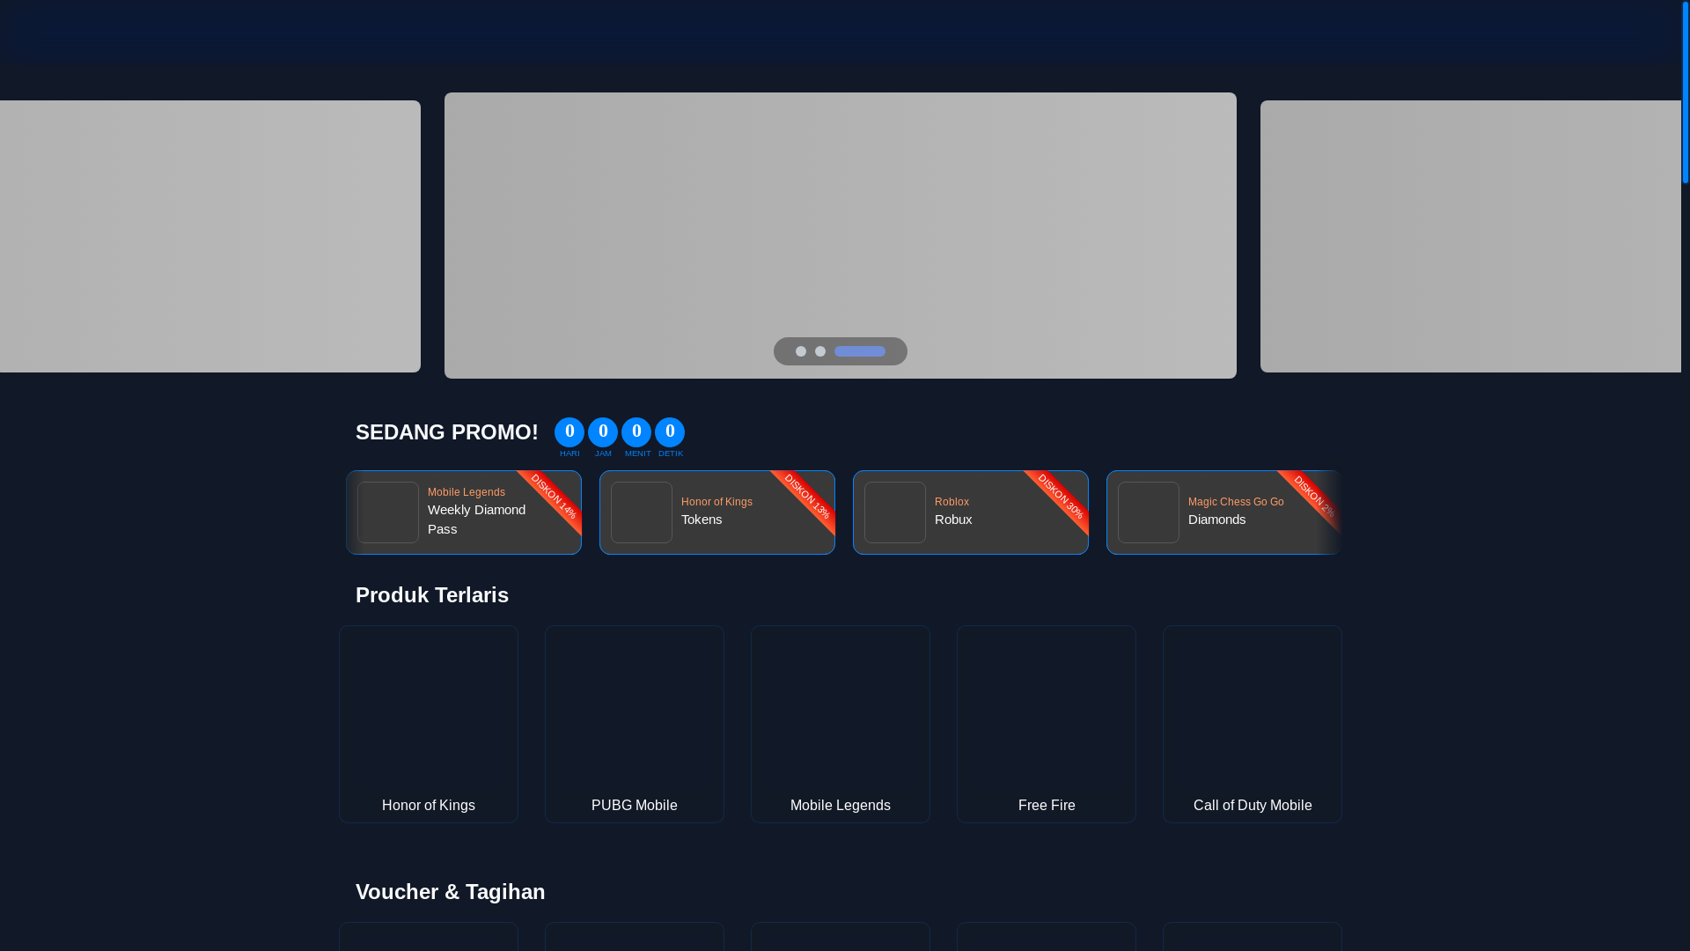Open the center carousel banner

point(840,235)
